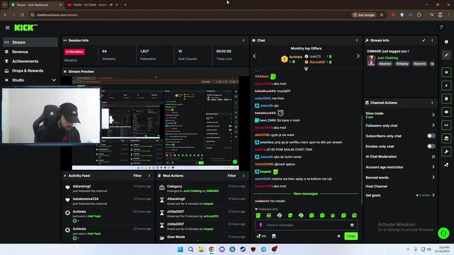Open the profile avatar at top right

[x=441, y=28]
